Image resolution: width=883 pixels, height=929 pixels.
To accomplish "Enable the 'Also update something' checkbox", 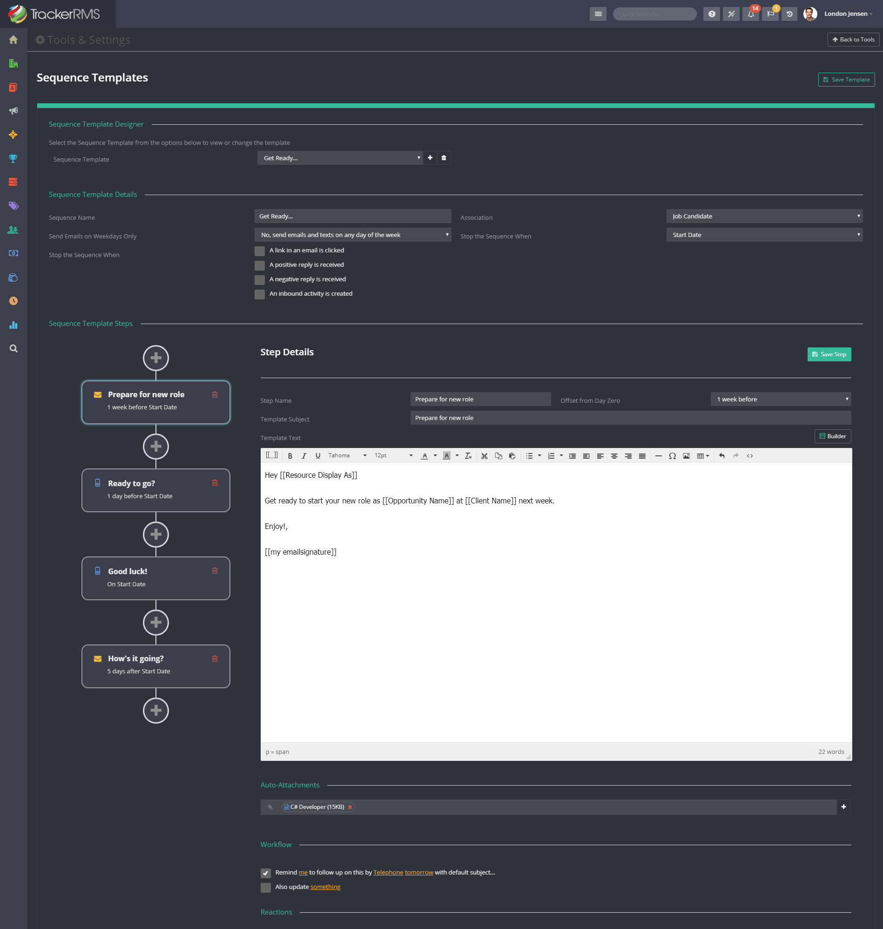I will [x=265, y=888].
